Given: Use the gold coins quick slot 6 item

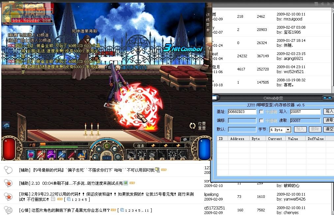Looking at the screenshot, I should point(82,154).
